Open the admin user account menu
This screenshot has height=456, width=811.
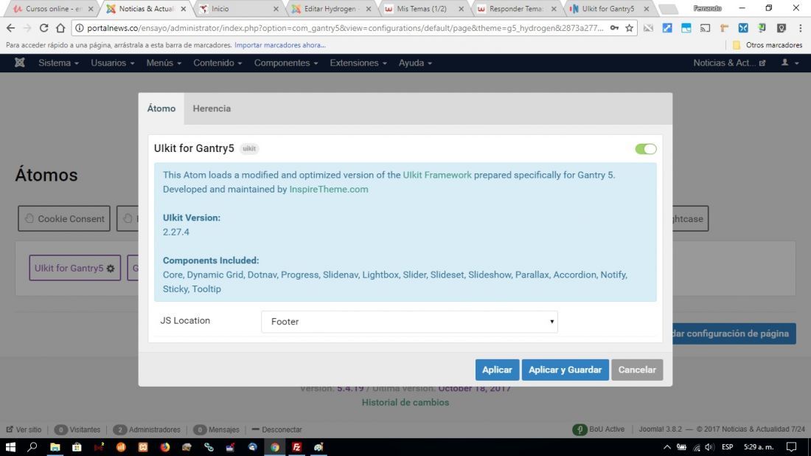click(x=790, y=63)
